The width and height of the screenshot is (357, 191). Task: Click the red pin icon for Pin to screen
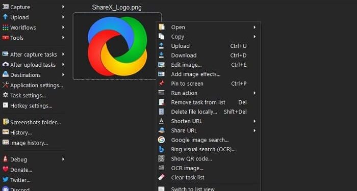point(162,84)
